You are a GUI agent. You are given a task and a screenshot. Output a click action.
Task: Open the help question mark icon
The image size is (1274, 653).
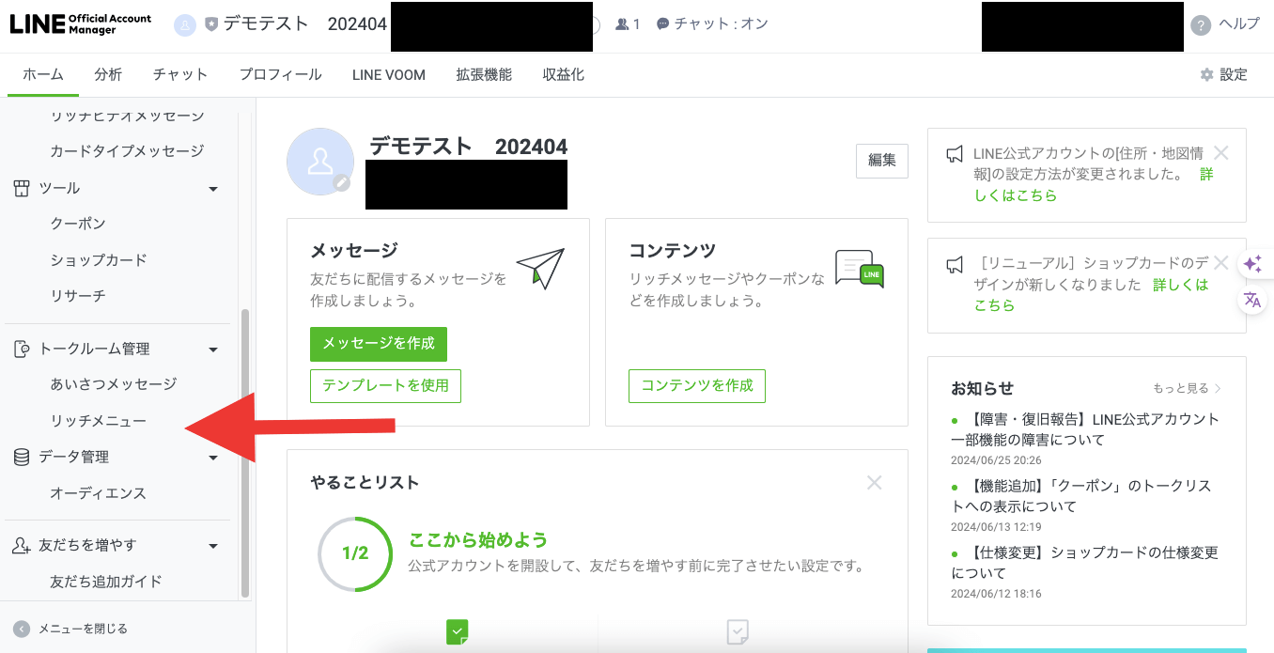click(1201, 25)
